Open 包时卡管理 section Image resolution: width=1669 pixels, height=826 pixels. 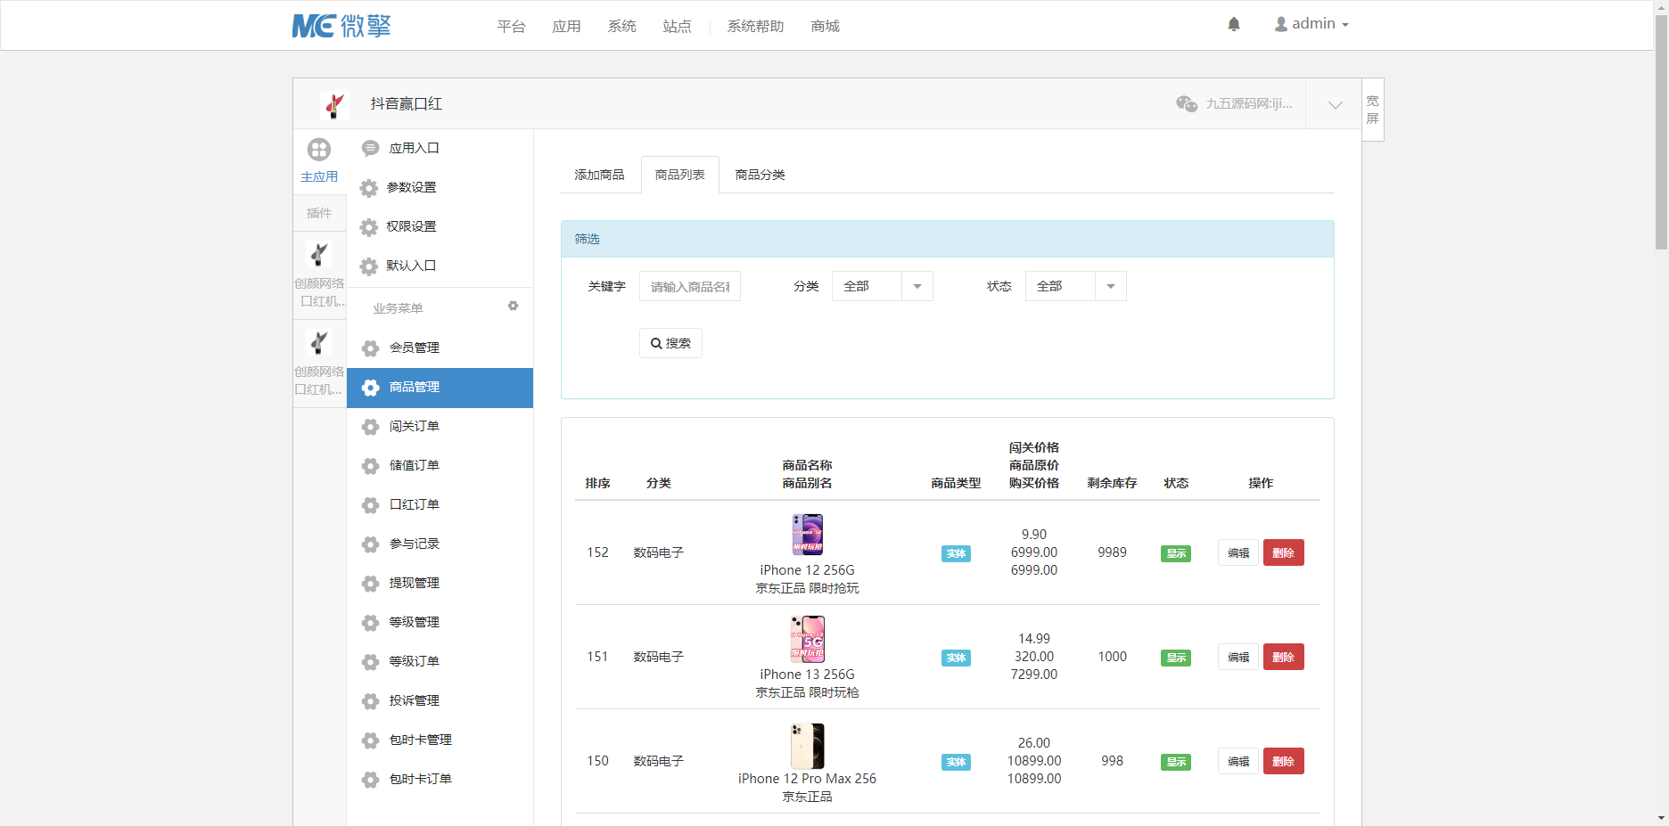pyautogui.click(x=418, y=740)
